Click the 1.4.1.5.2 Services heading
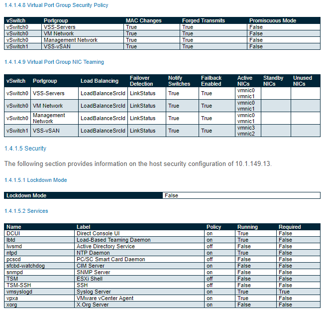Viewport: 325px width, 312px height. point(26,211)
